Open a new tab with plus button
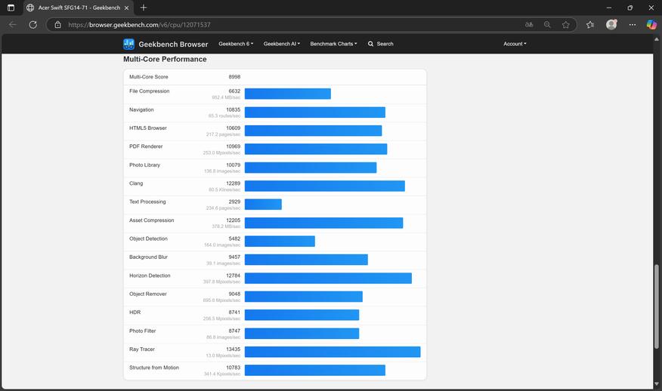 tap(144, 8)
